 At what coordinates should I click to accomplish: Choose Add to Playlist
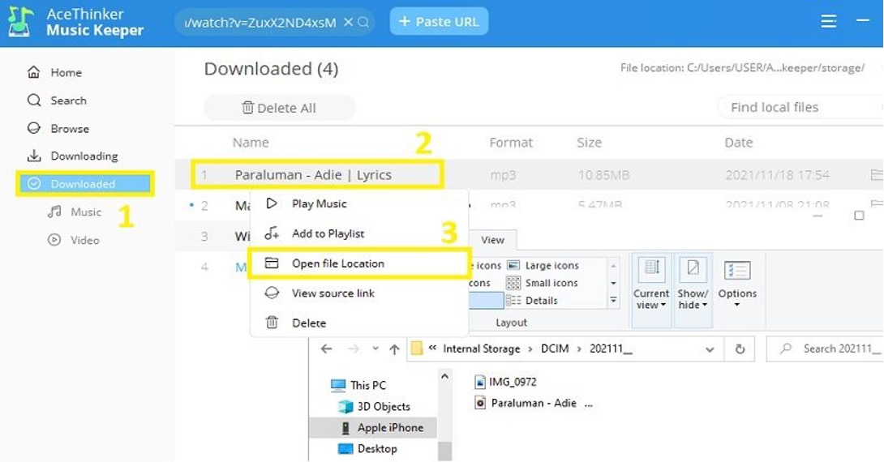(360, 233)
